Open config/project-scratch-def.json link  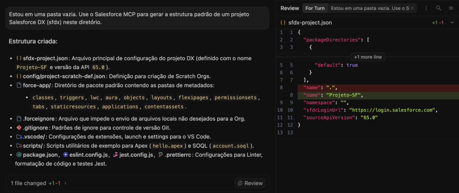click(64, 76)
